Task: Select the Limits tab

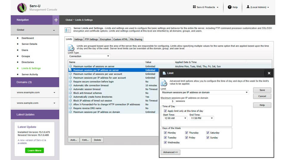Action: (x=69, y=39)
